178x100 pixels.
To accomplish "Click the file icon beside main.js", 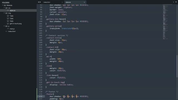I will (8, 29).
